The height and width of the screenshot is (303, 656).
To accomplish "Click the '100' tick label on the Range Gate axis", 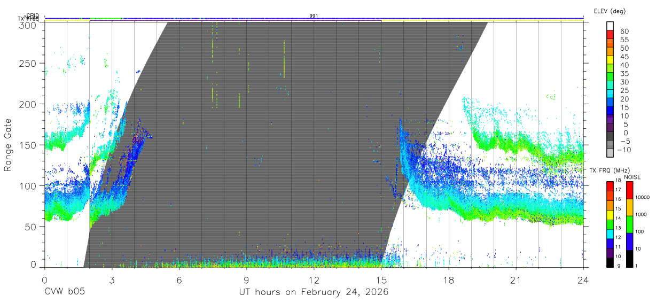I will 28,185.
